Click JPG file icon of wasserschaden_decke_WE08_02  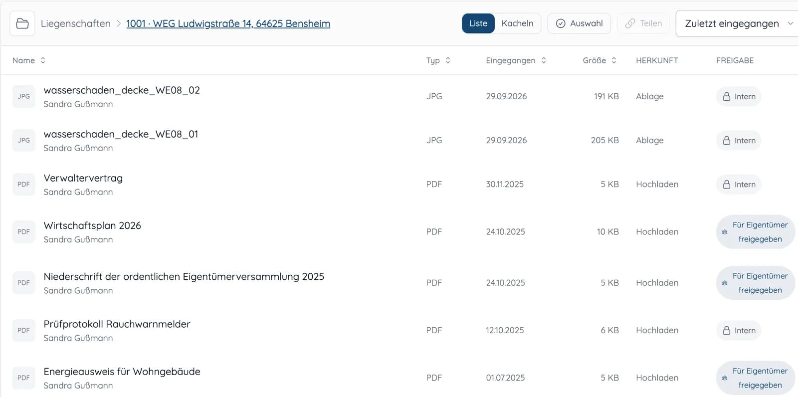coord(24,96)
